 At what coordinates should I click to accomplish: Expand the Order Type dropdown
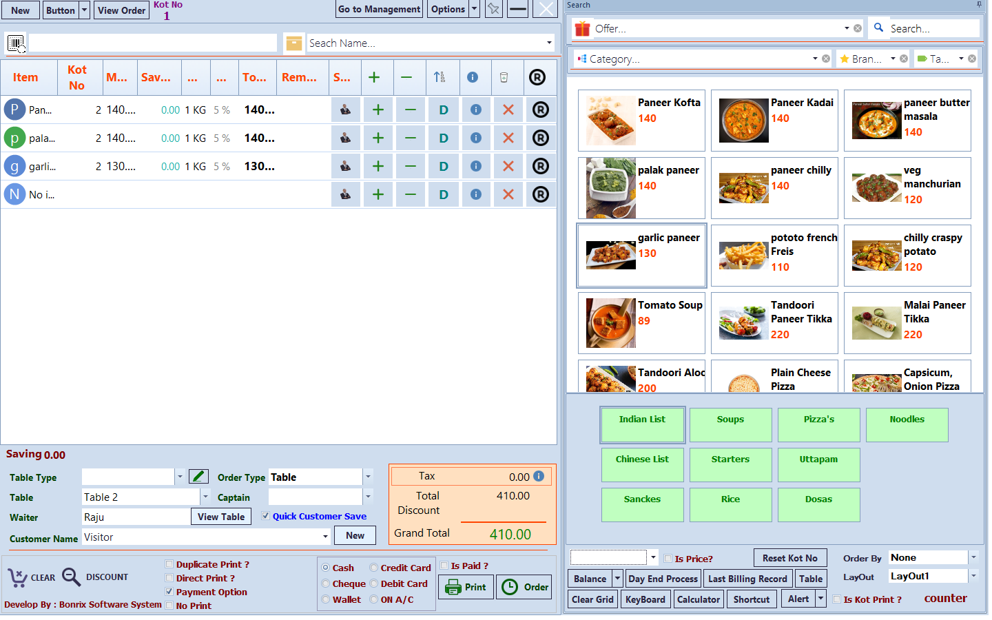point(368,477)
